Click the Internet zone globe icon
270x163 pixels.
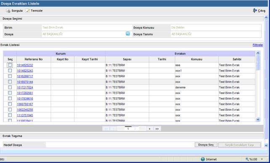pos(203,159)
